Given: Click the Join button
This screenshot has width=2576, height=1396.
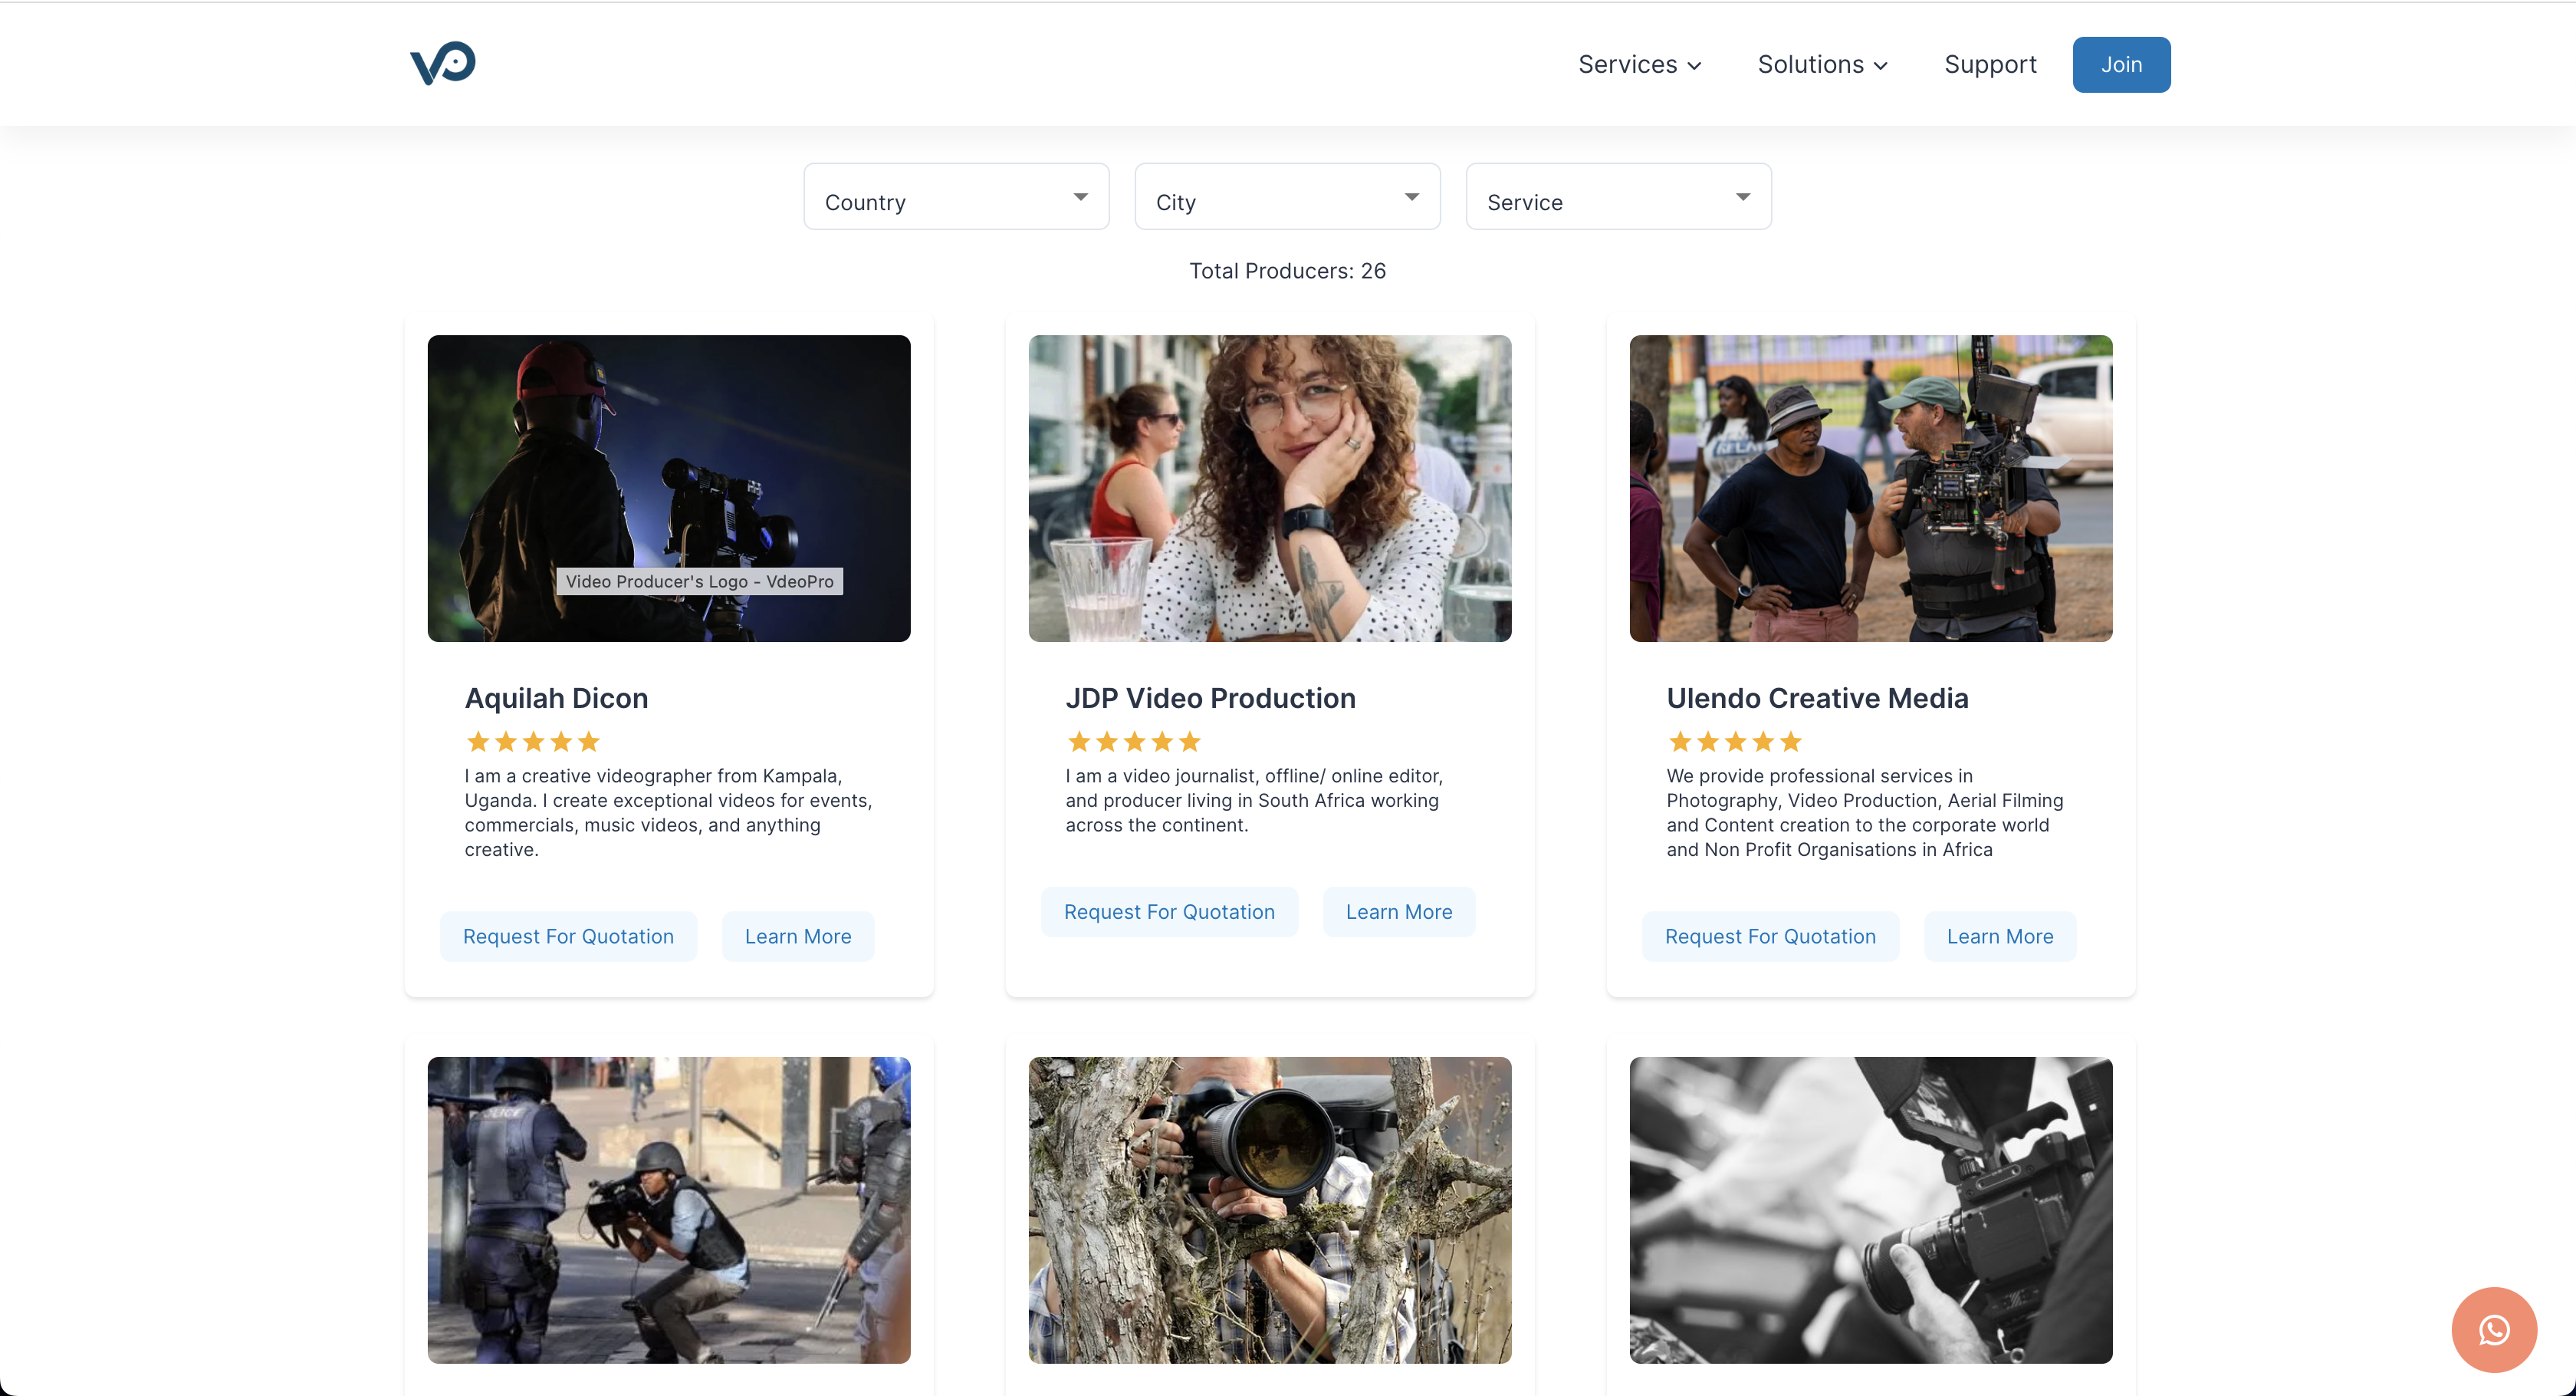Looking at the screenshot, I should click(x=2121, y=64).
